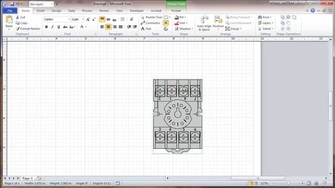Align text right

pos(115,27)
